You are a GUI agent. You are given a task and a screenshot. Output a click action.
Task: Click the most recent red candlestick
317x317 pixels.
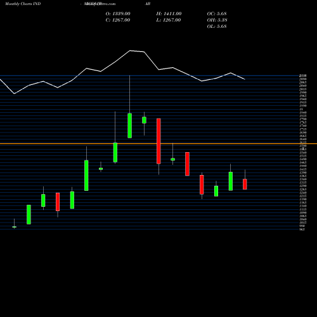245,184
